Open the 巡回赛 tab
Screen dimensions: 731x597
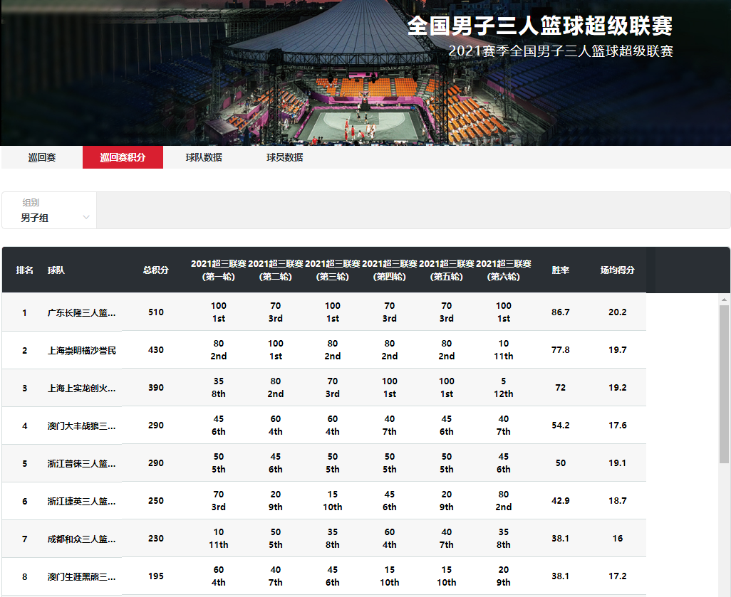pyautogui.click(x=42, y=157)
